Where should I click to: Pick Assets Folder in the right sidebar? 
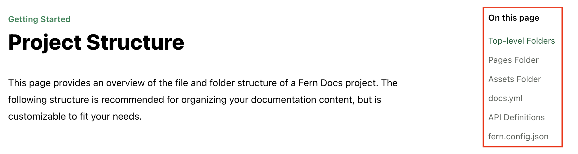tap(514, 79)
